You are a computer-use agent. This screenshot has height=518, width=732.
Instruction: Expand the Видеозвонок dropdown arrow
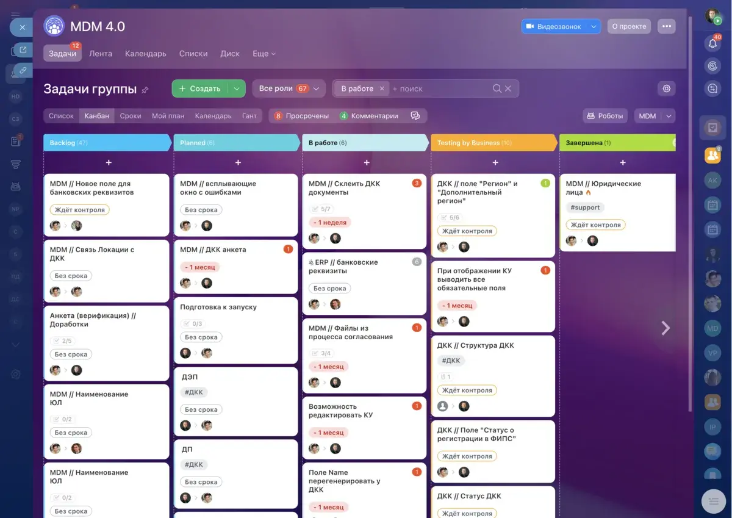594,26
